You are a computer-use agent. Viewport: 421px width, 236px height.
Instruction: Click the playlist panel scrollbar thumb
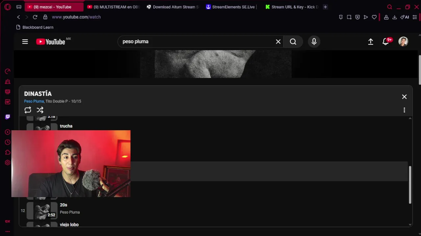point(410,185)
